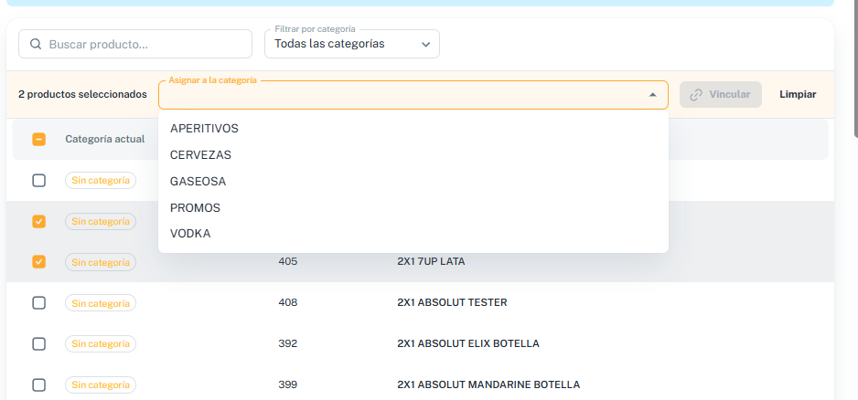Uncheck the 2X1 7UP LATA row checkbox

(38, 262)
